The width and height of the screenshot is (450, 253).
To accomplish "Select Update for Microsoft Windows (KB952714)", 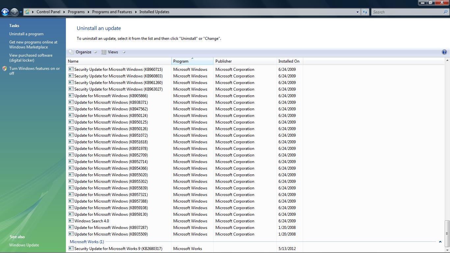I will click(111, 162).
